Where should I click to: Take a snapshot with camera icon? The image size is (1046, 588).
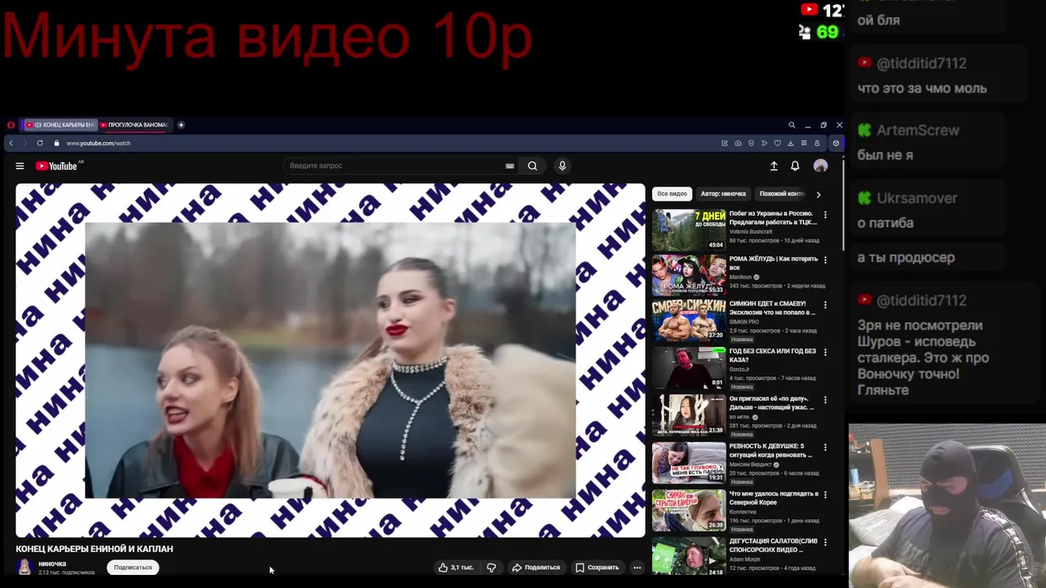(x=738, y=143)
